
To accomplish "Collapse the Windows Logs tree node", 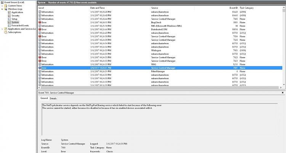I will [2, 9].
